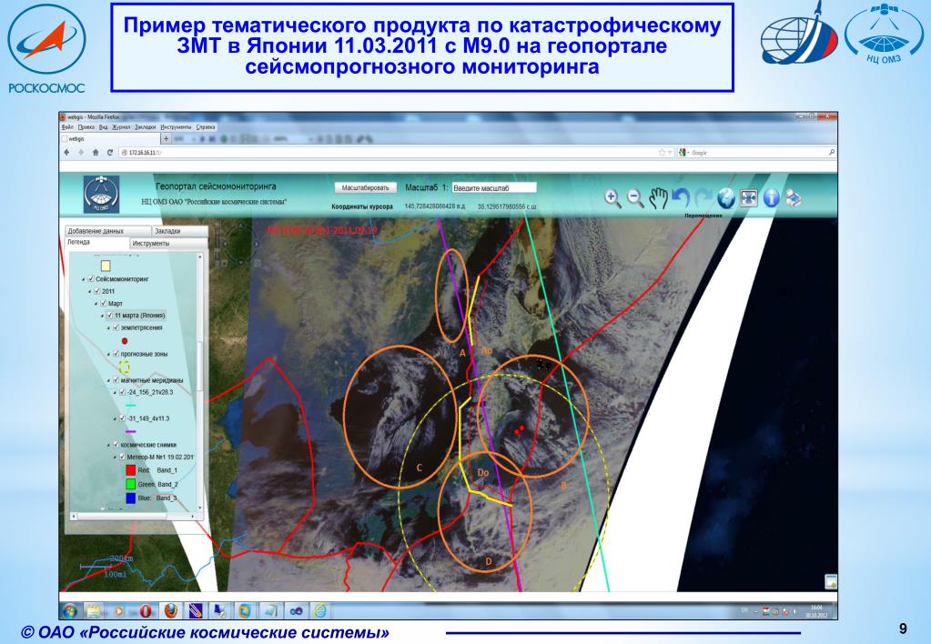Collapse the 2011 tree node
The height and width of the screenshot is (644, 931).
point(90,291)
